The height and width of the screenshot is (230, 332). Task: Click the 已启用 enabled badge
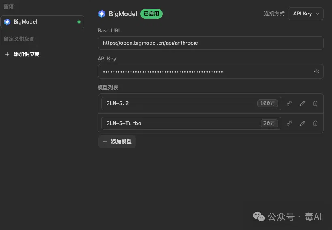151,14
